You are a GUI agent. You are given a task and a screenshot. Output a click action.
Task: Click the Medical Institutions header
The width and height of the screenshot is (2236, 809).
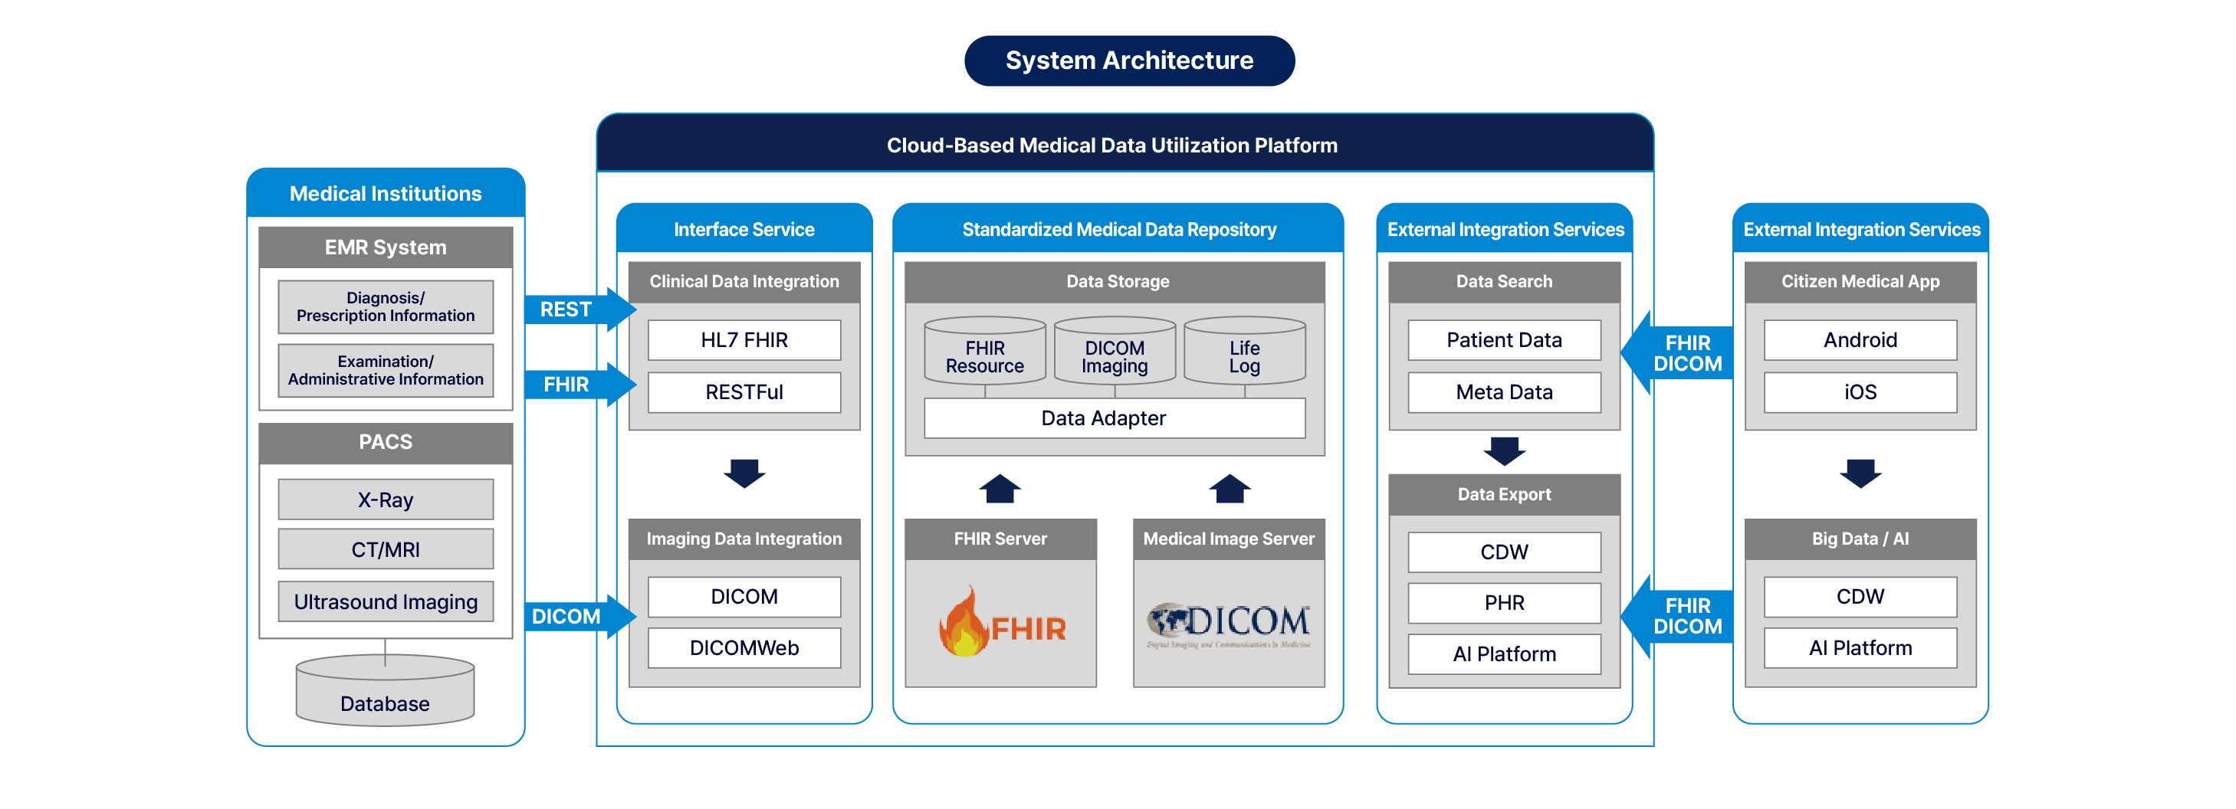click(386, 193)
